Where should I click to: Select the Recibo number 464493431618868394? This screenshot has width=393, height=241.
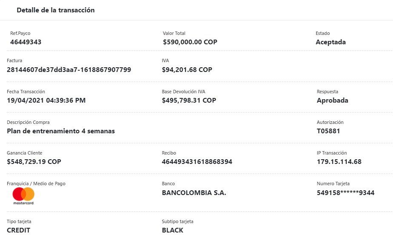click(x=197, y=162)
